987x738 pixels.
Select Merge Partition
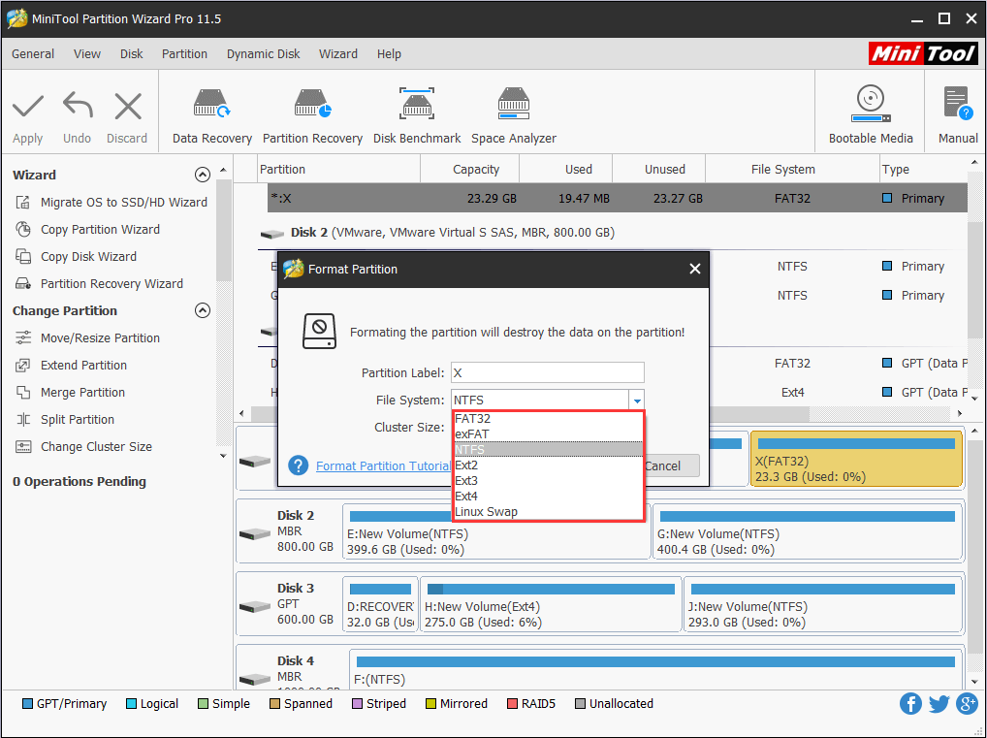[x=70, y=392]
